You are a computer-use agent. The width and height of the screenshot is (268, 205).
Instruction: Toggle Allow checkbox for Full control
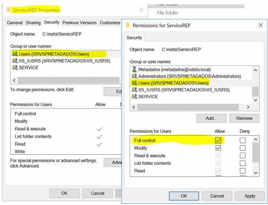coord(218,140)
